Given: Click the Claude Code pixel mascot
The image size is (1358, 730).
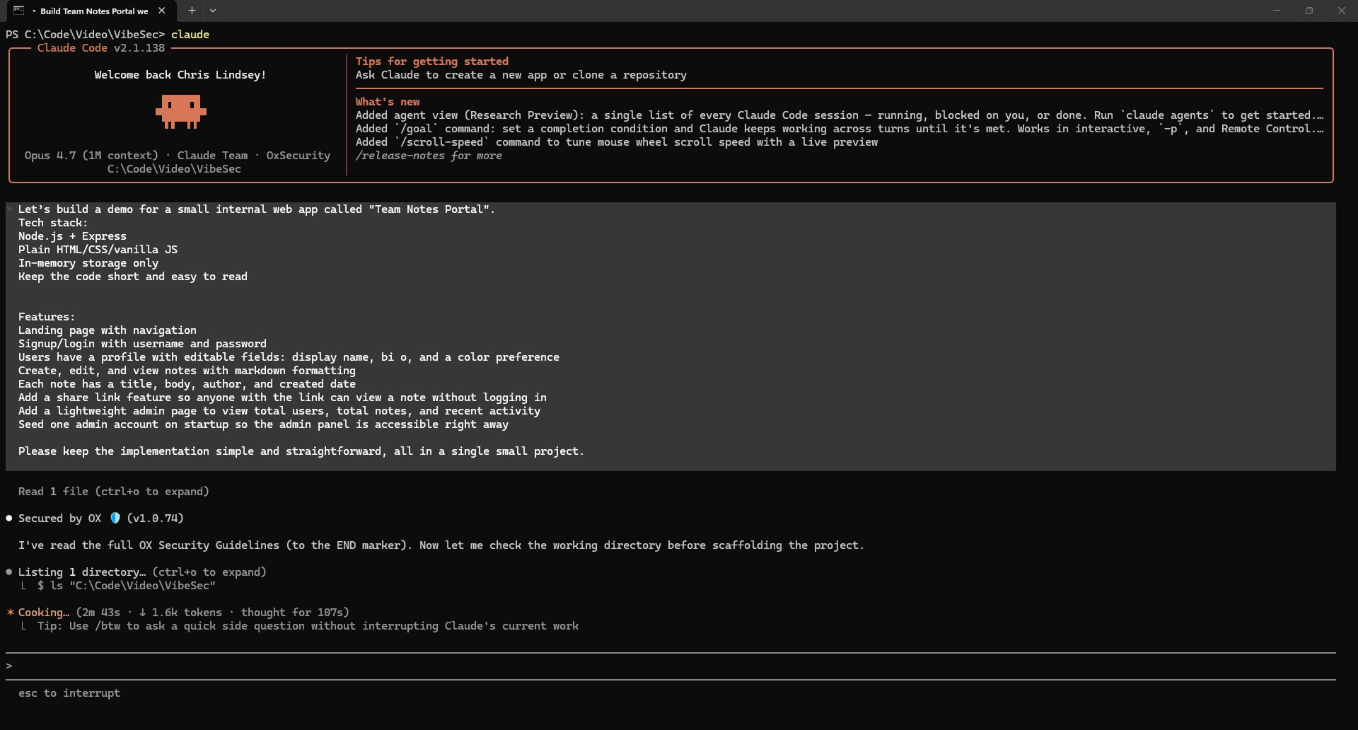Looking at the screenshot, I should (x=181, y=112).
